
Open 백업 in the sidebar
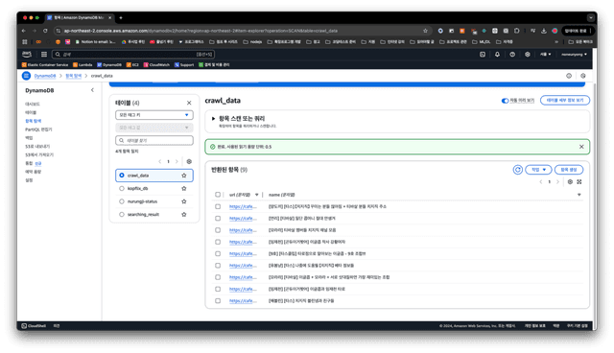pos(29,138)
